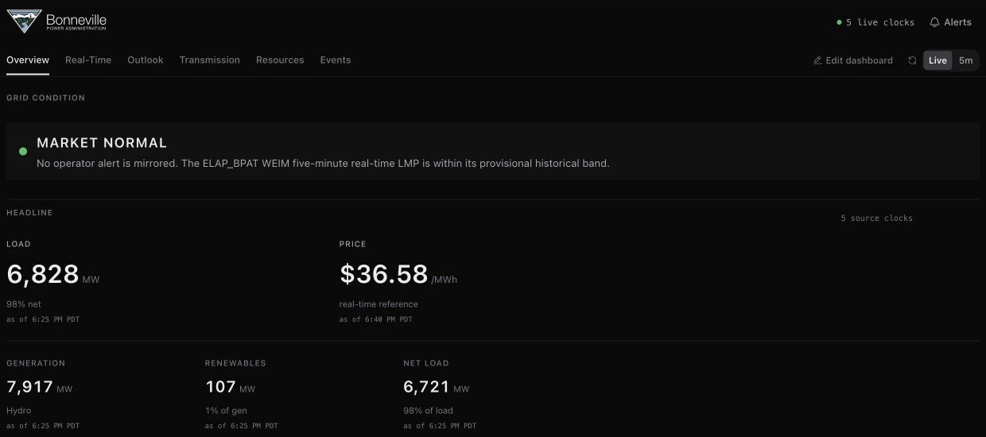Open the Alerts bell icon
The image size is (986, 437).
pos(934,22)
